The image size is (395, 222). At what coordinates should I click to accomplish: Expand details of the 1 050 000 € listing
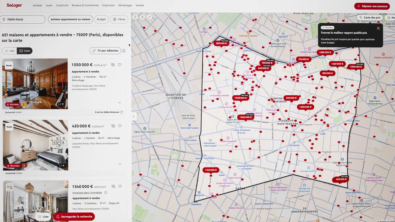(x=119, y=102)
